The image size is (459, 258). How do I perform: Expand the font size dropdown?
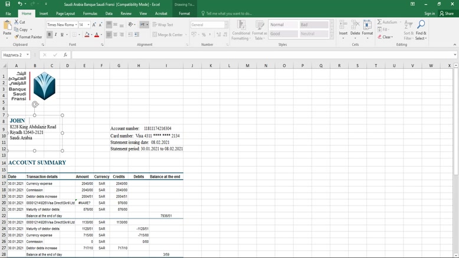coord(88,25)
